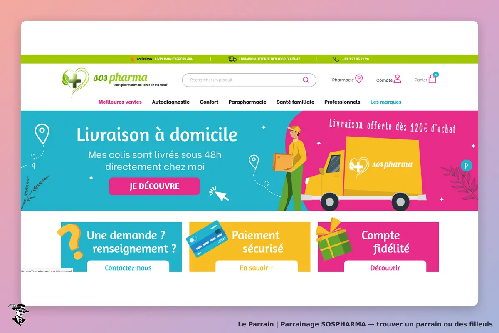Click Mon pharmacien au coeur de ma santé tagline
This screenshot has height=333, width=499.
coord(141,85)
